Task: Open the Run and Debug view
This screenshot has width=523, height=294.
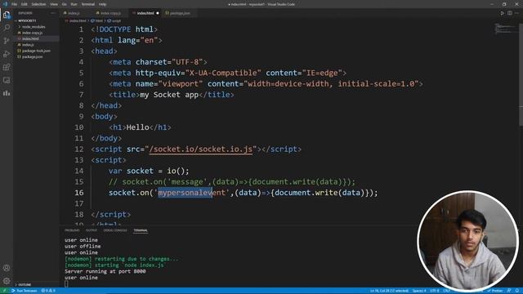Action: tap(7, 54)
